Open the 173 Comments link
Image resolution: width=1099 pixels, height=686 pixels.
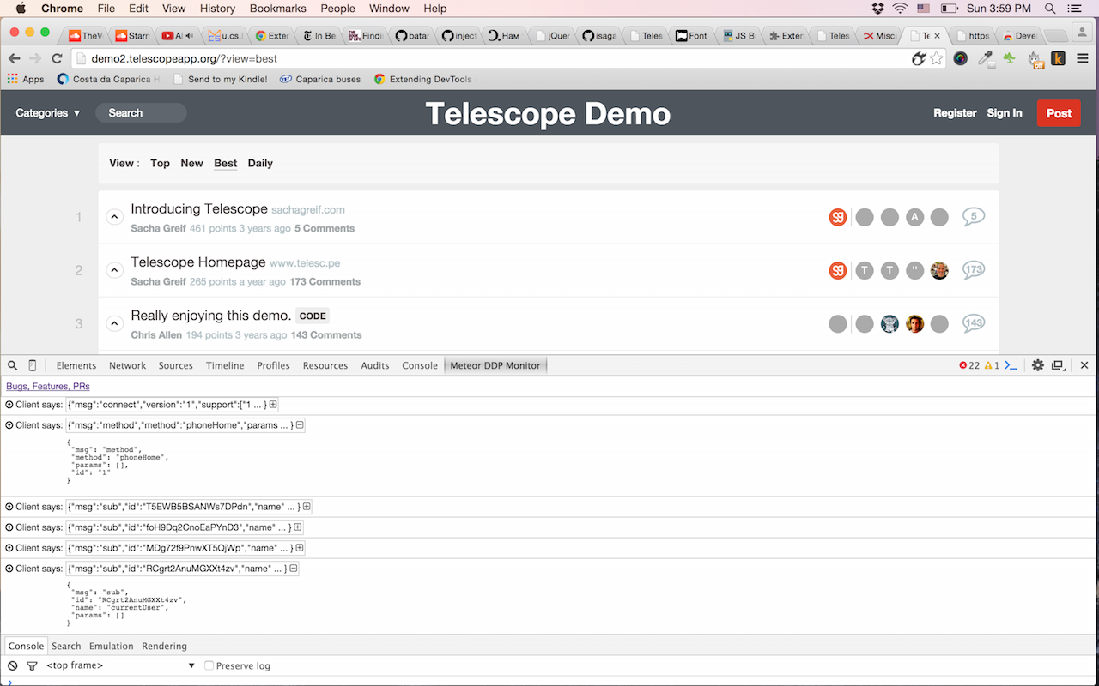coord(325,281)
